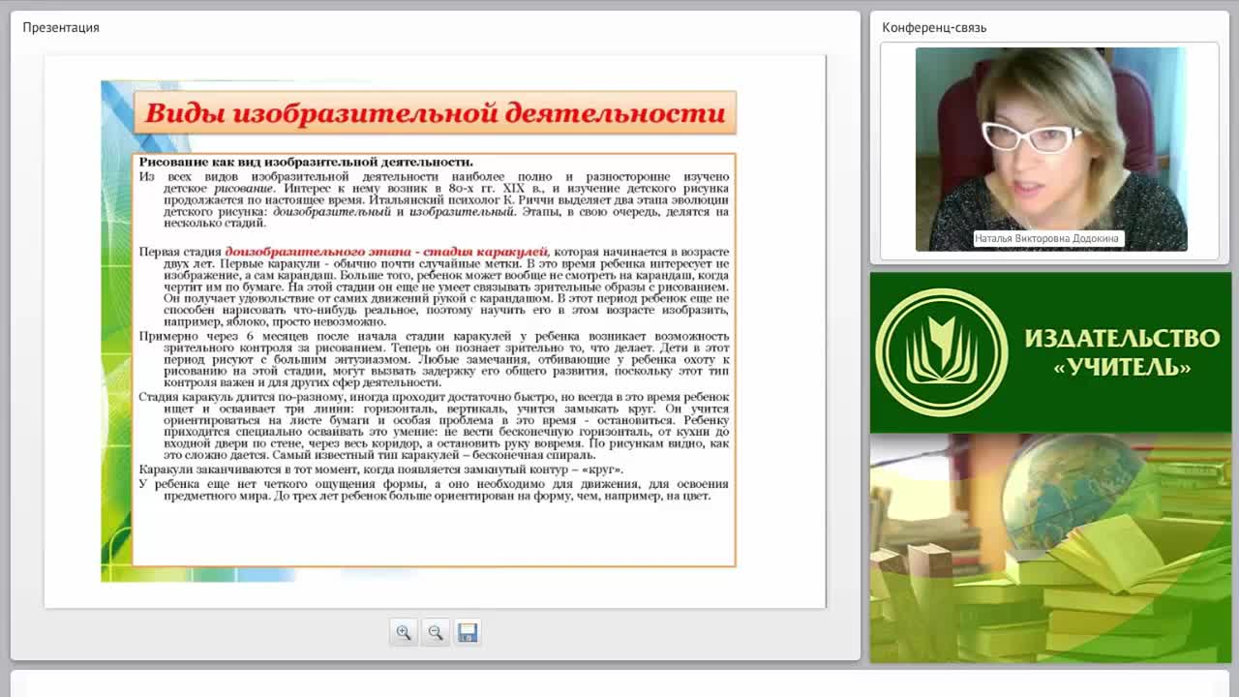Click the name label Наталья Викторовна Додокина

[x=1047, y=238]
